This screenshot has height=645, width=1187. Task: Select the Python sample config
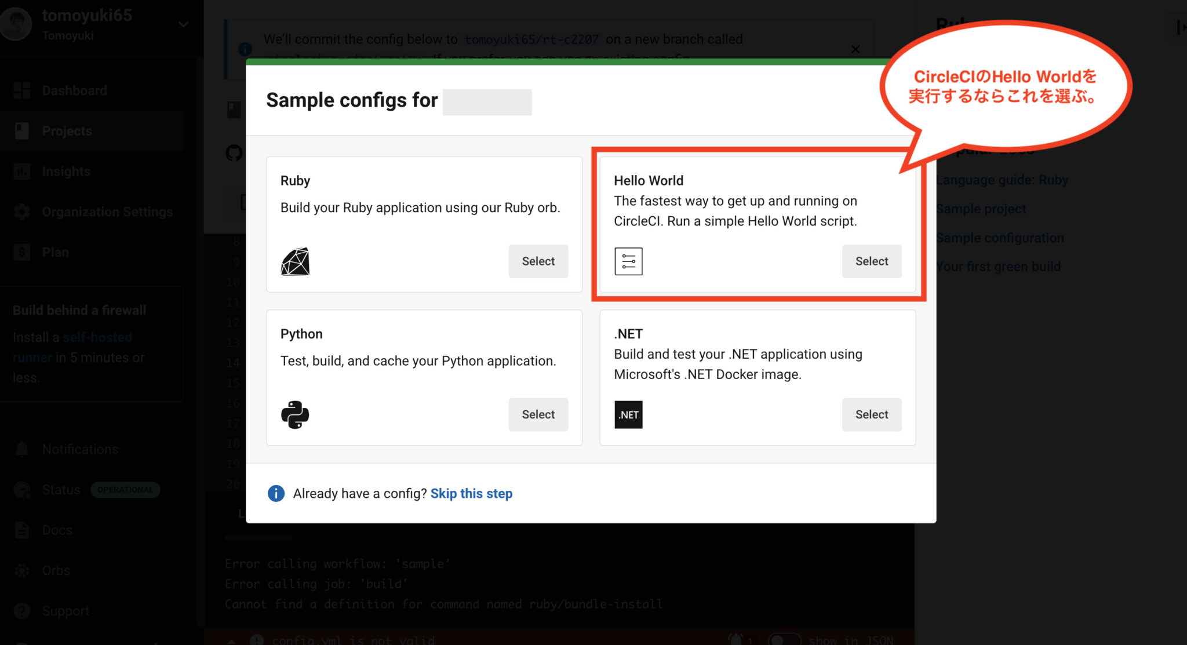(538, 414)
